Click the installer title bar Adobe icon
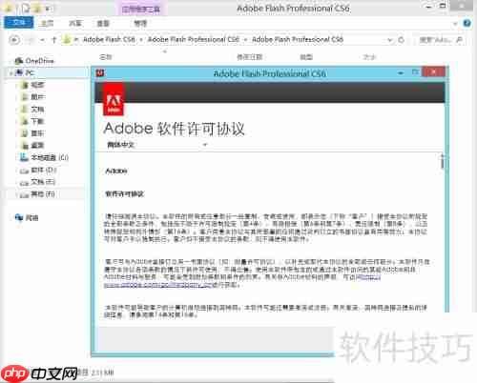 [100, 73]
